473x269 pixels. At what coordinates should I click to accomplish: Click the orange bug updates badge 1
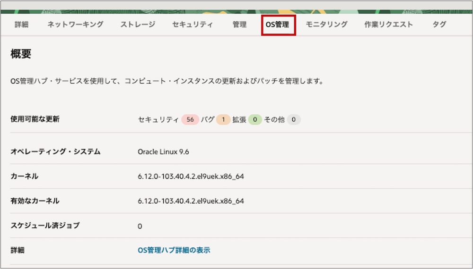pyautogui.click(x=223, y=120)
